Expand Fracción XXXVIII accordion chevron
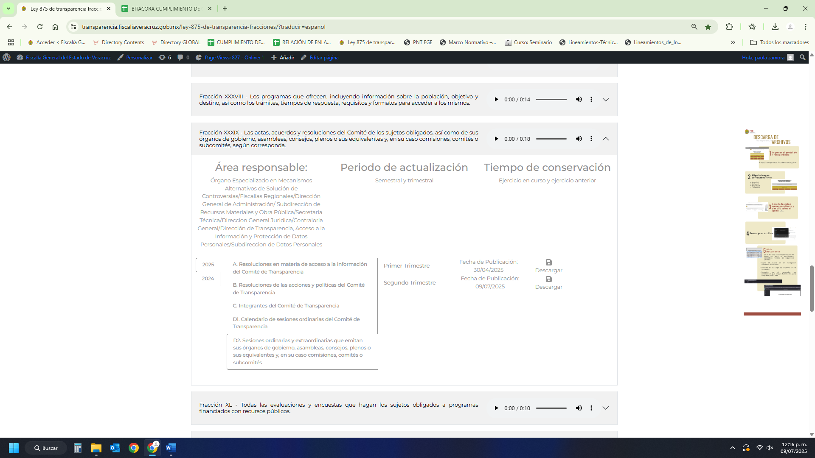 tap(606, 100)
